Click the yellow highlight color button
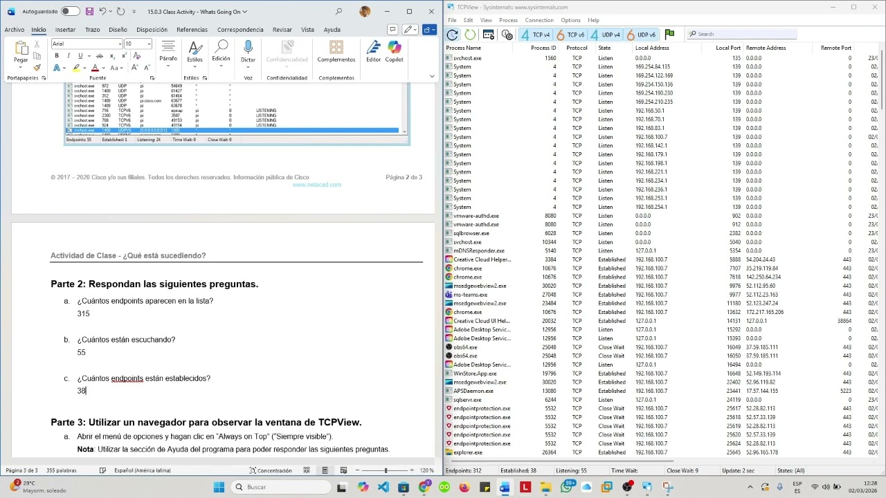The image size is (886, 498). 76,68
